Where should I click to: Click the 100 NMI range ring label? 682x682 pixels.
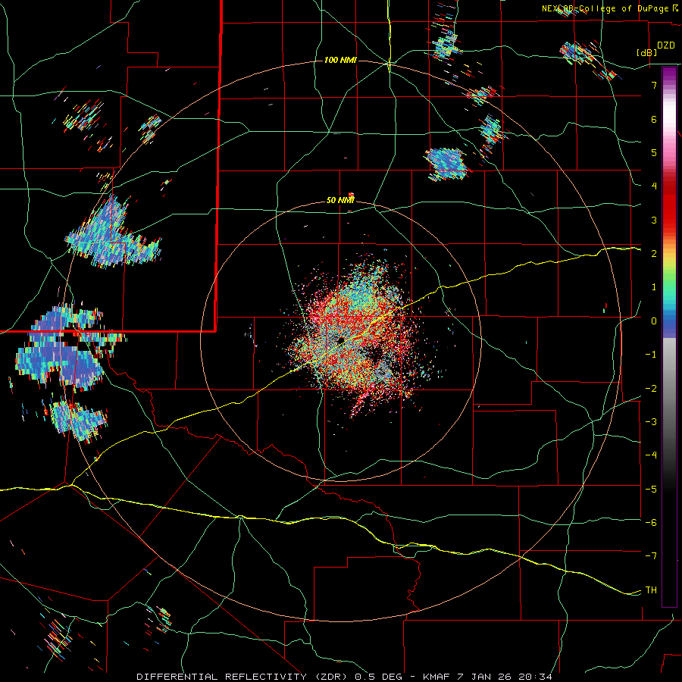(340, 60)
